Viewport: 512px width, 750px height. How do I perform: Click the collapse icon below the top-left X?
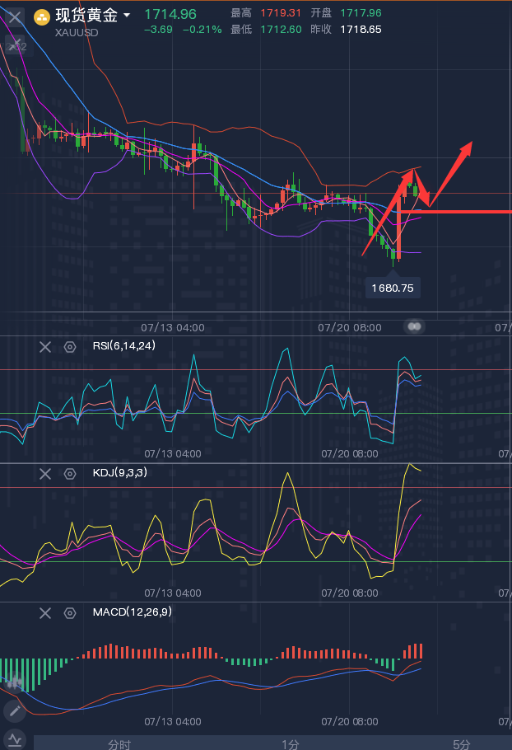pos(16,46)
